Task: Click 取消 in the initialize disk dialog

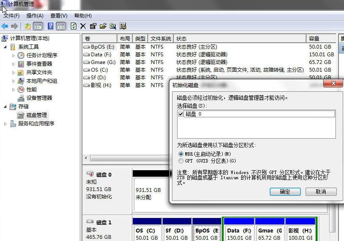Action: pos(321,192)
